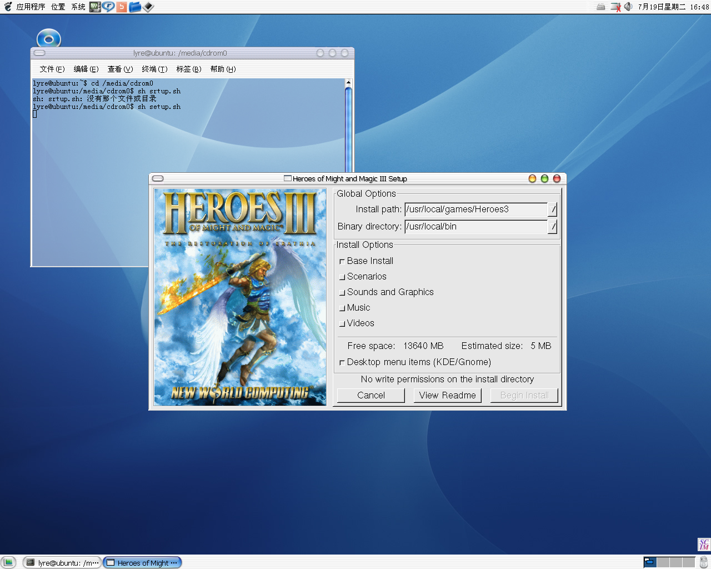Switch to the Heroes of Might taskbar button
The width and height of the screenshot is (711, 569).
[x=142, y=562]
